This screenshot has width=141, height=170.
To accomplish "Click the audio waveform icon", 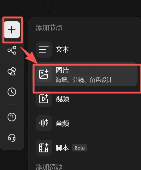I will (44, 123).
